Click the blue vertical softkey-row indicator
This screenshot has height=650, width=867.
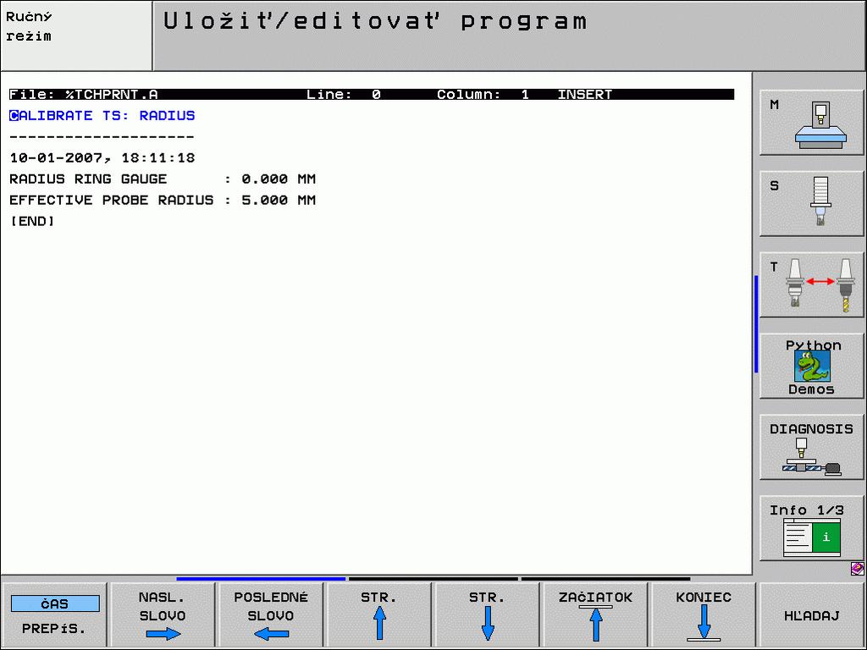coord(756,324)
